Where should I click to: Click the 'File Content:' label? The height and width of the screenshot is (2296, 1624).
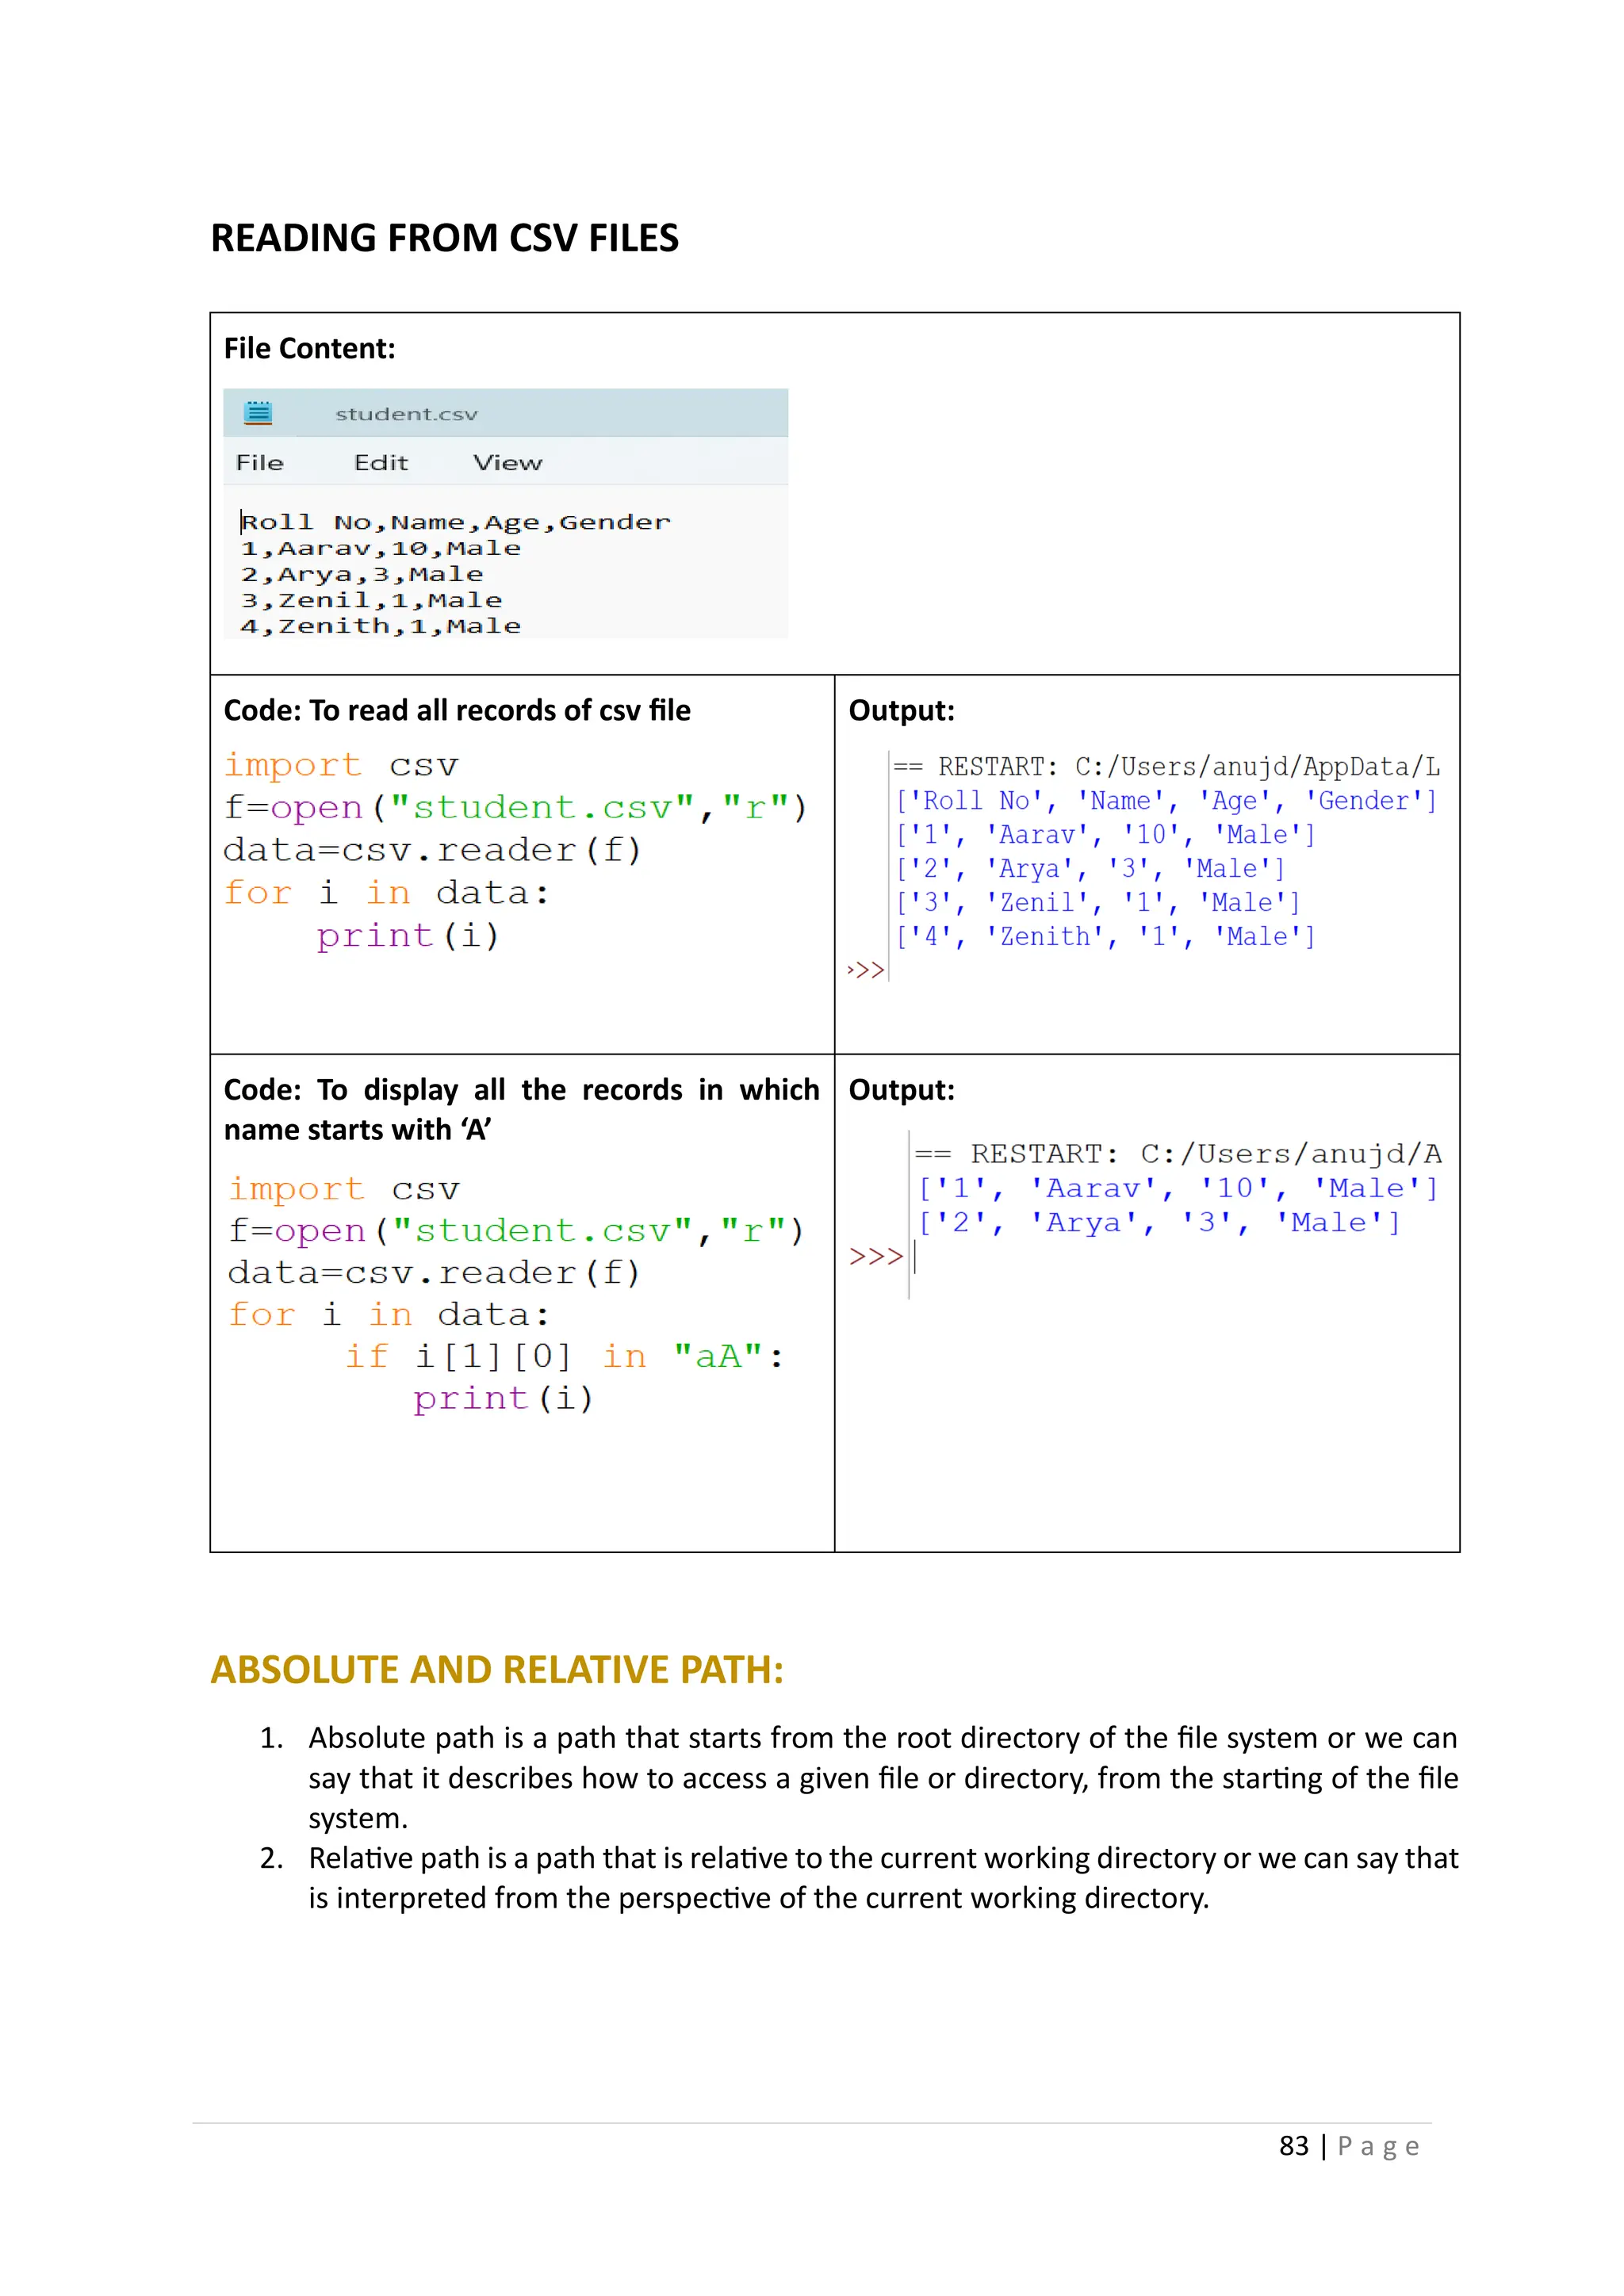(310, 349)
